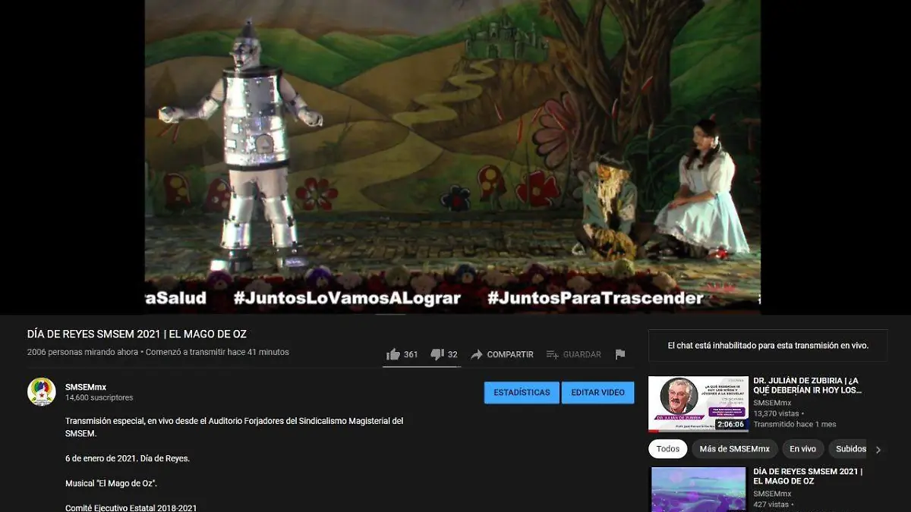Click the GUARDAR save-to-playlist icon

coord(552,354)
